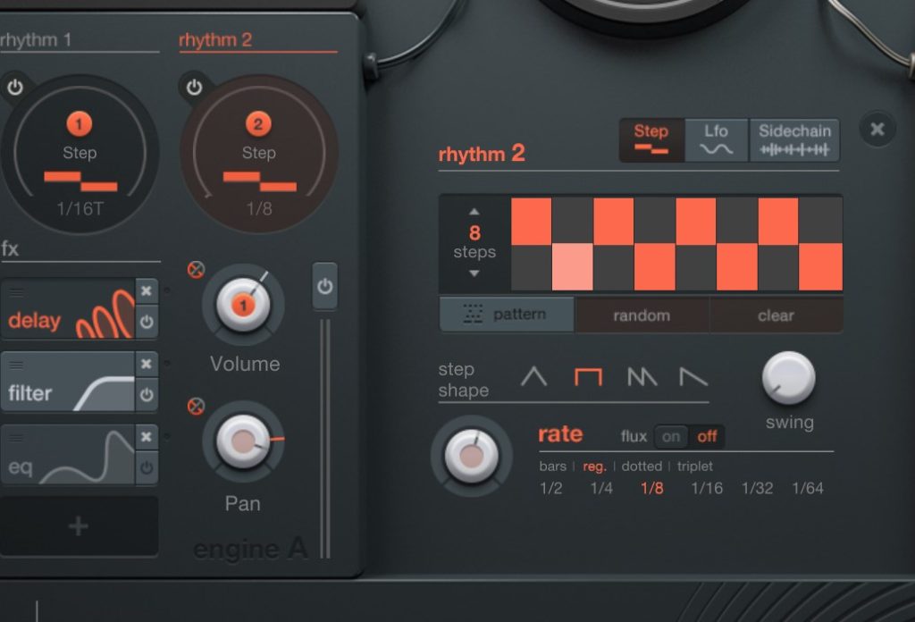Open the pattern selector
Viewport: 915px width, 622px height.
(507, 315)
